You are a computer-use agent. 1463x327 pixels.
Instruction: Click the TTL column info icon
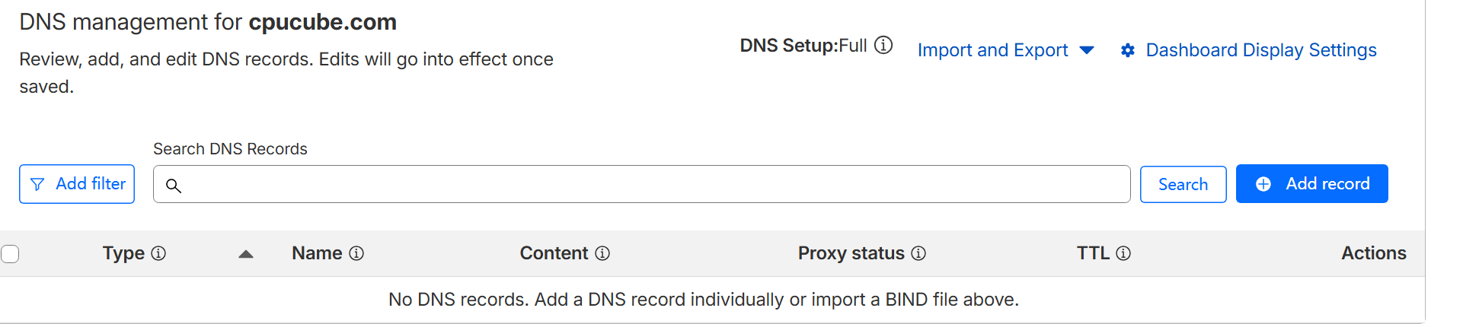pos(1123,253)
